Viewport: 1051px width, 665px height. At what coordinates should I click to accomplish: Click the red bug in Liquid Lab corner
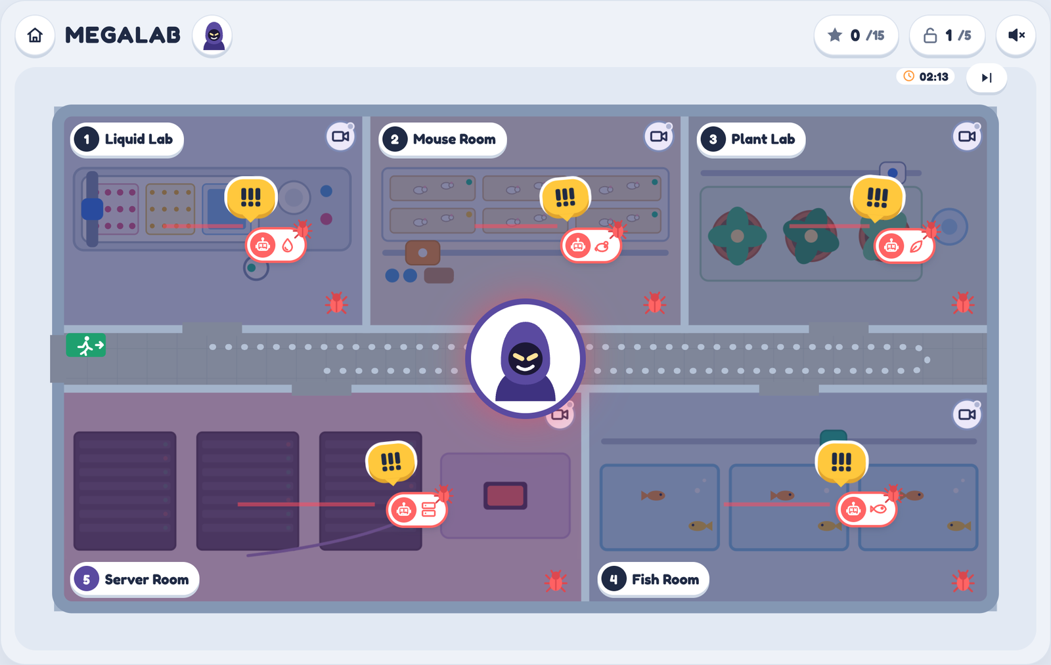pos(336,303)
